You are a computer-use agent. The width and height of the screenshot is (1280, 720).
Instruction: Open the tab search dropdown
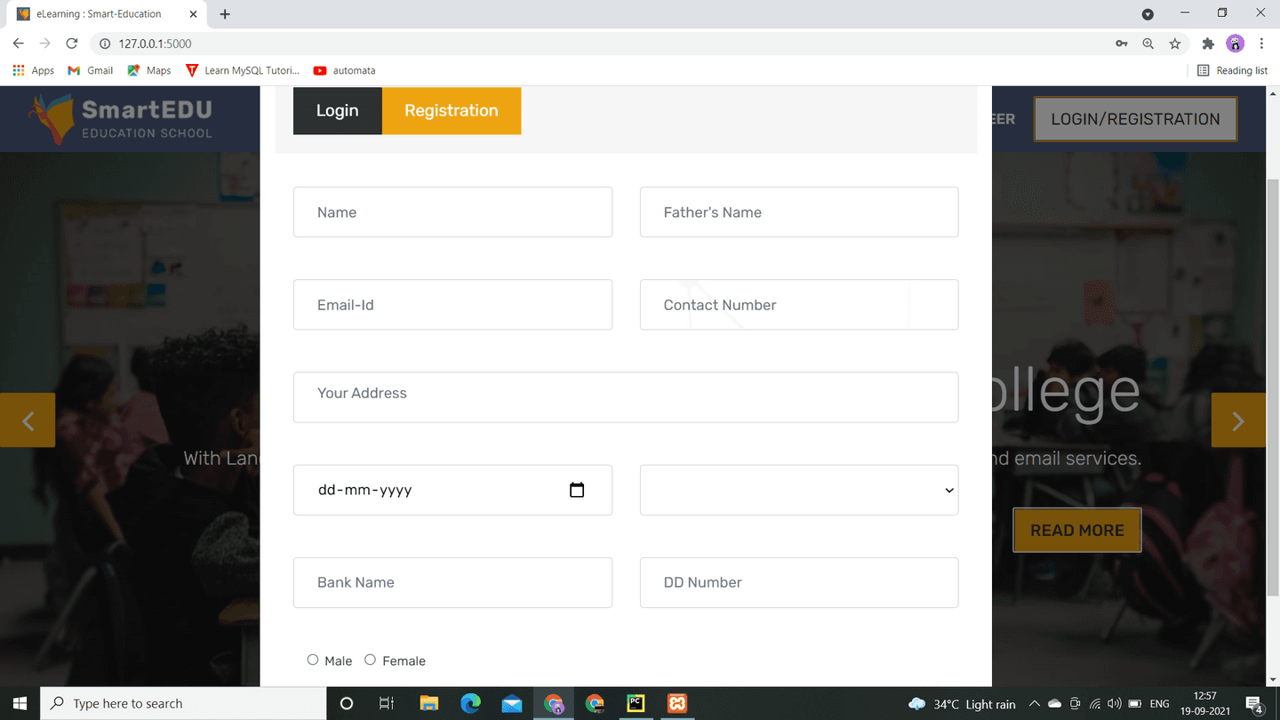coord(1148,14)
